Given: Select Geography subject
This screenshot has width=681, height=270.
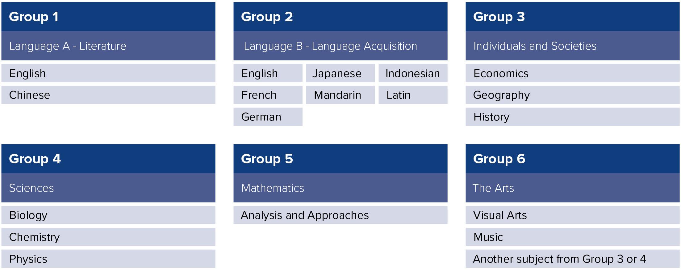Looking at the screenshot, I should tap(573, 95).
